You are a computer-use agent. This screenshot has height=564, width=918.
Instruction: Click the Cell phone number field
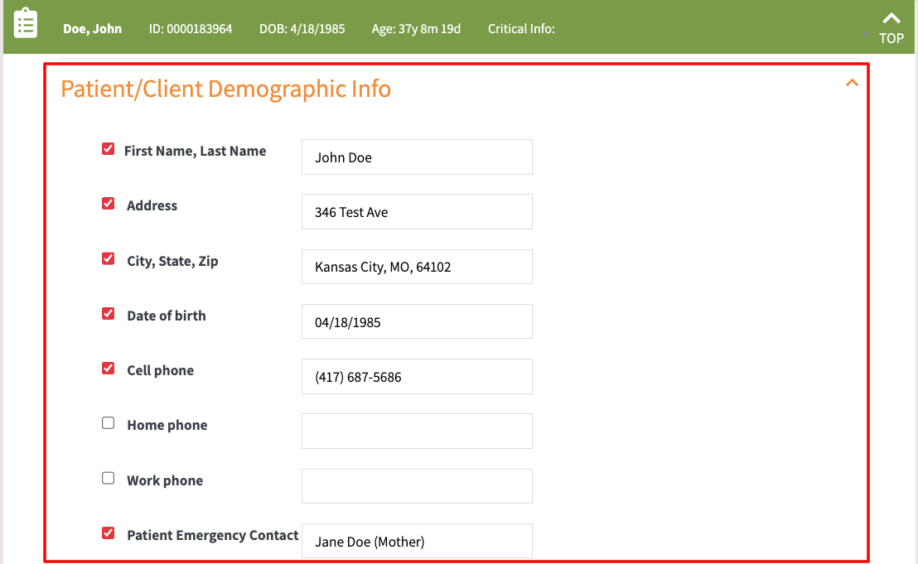coord(417,376)
